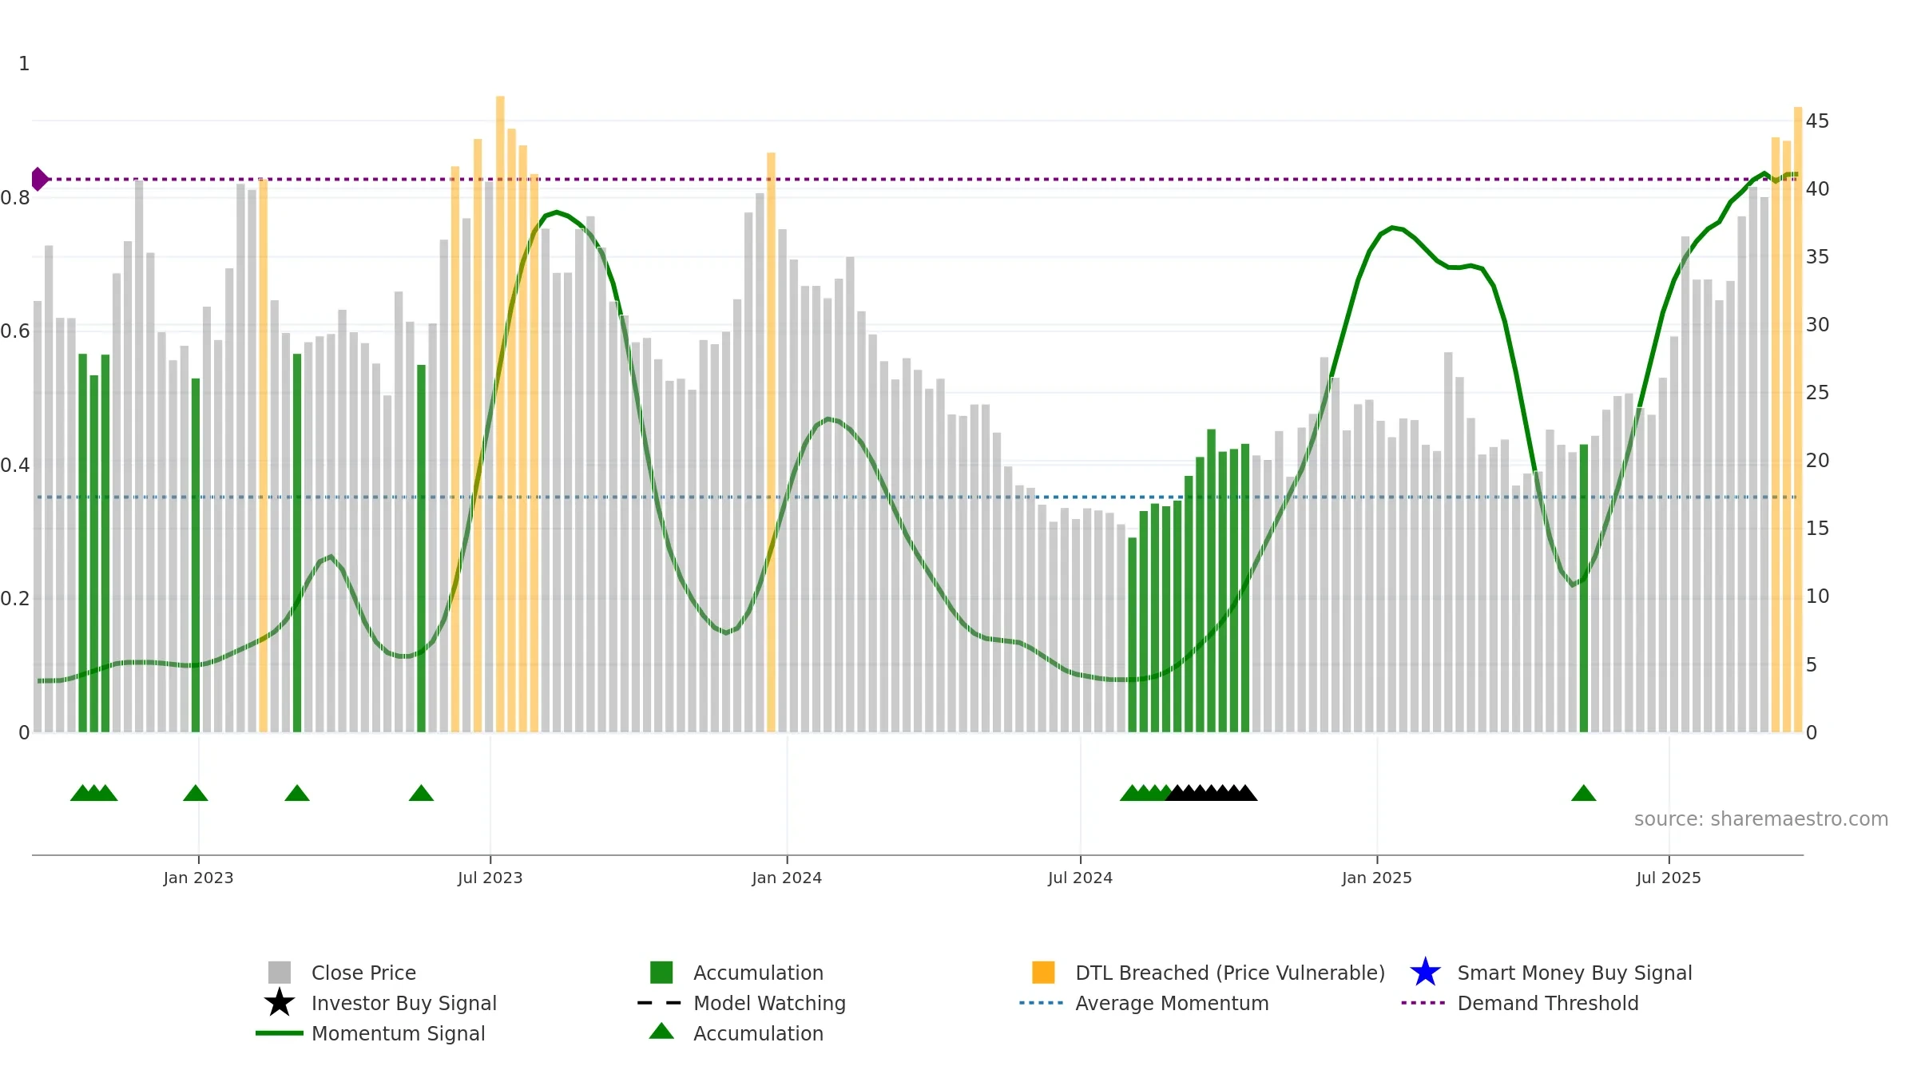Click the Jul 2023 axis label
This screenshot has width=1917, height=1078.
(x=490, y=878)
